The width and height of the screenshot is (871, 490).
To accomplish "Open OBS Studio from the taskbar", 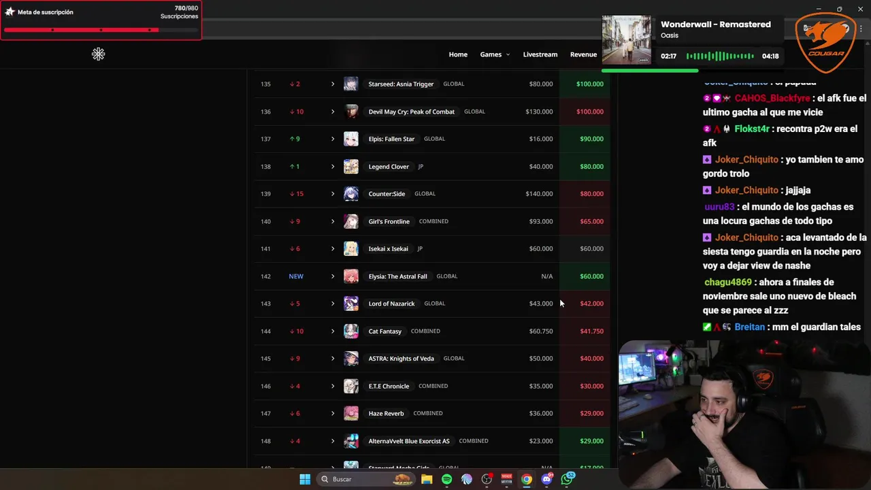I will (487, 479).
